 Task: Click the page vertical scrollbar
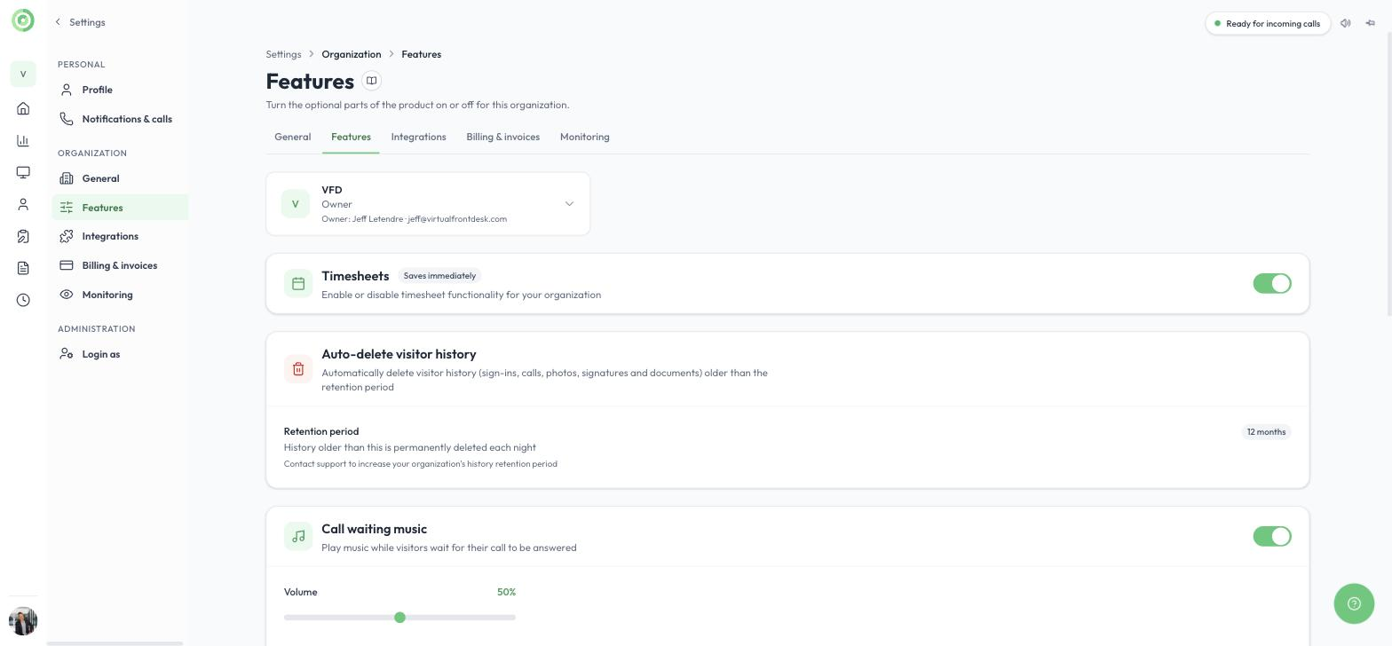pos(1389,173)
